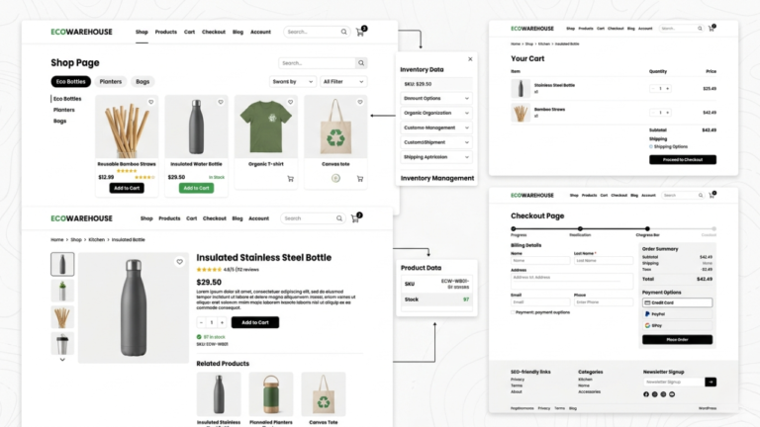
Task: Click the Place Order button
Action: [677, 339]
